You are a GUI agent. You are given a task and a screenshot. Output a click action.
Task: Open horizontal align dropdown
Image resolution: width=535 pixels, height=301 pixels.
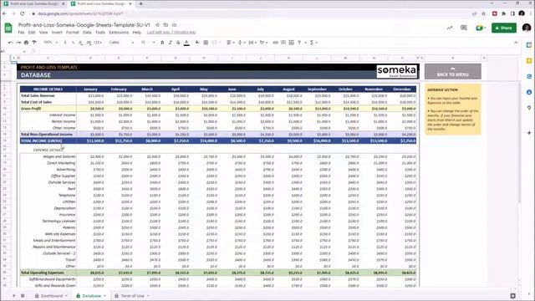[x=231, y=43]
